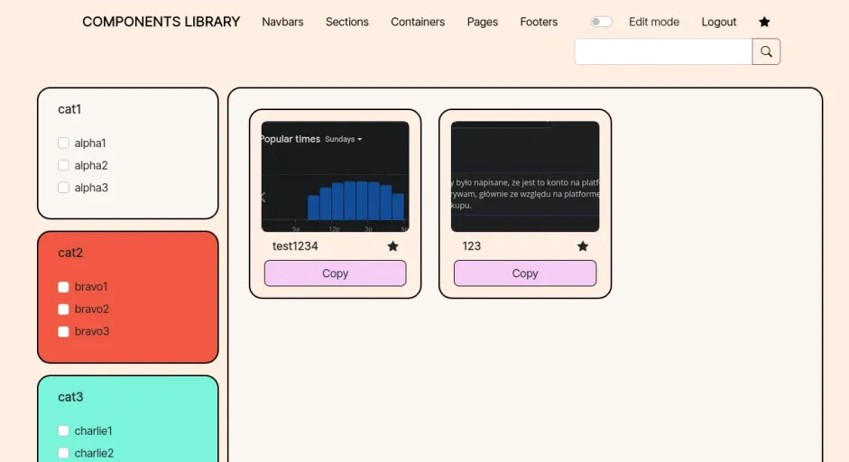Click the cat2 category heading
The height and width of the screenshot is (462, 849).
tap(69, 253)
